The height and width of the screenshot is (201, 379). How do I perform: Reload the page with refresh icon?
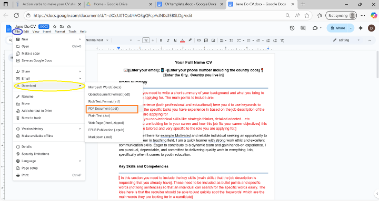16,15
